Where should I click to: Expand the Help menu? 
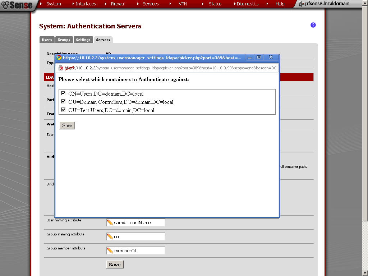tap(280, 4)
